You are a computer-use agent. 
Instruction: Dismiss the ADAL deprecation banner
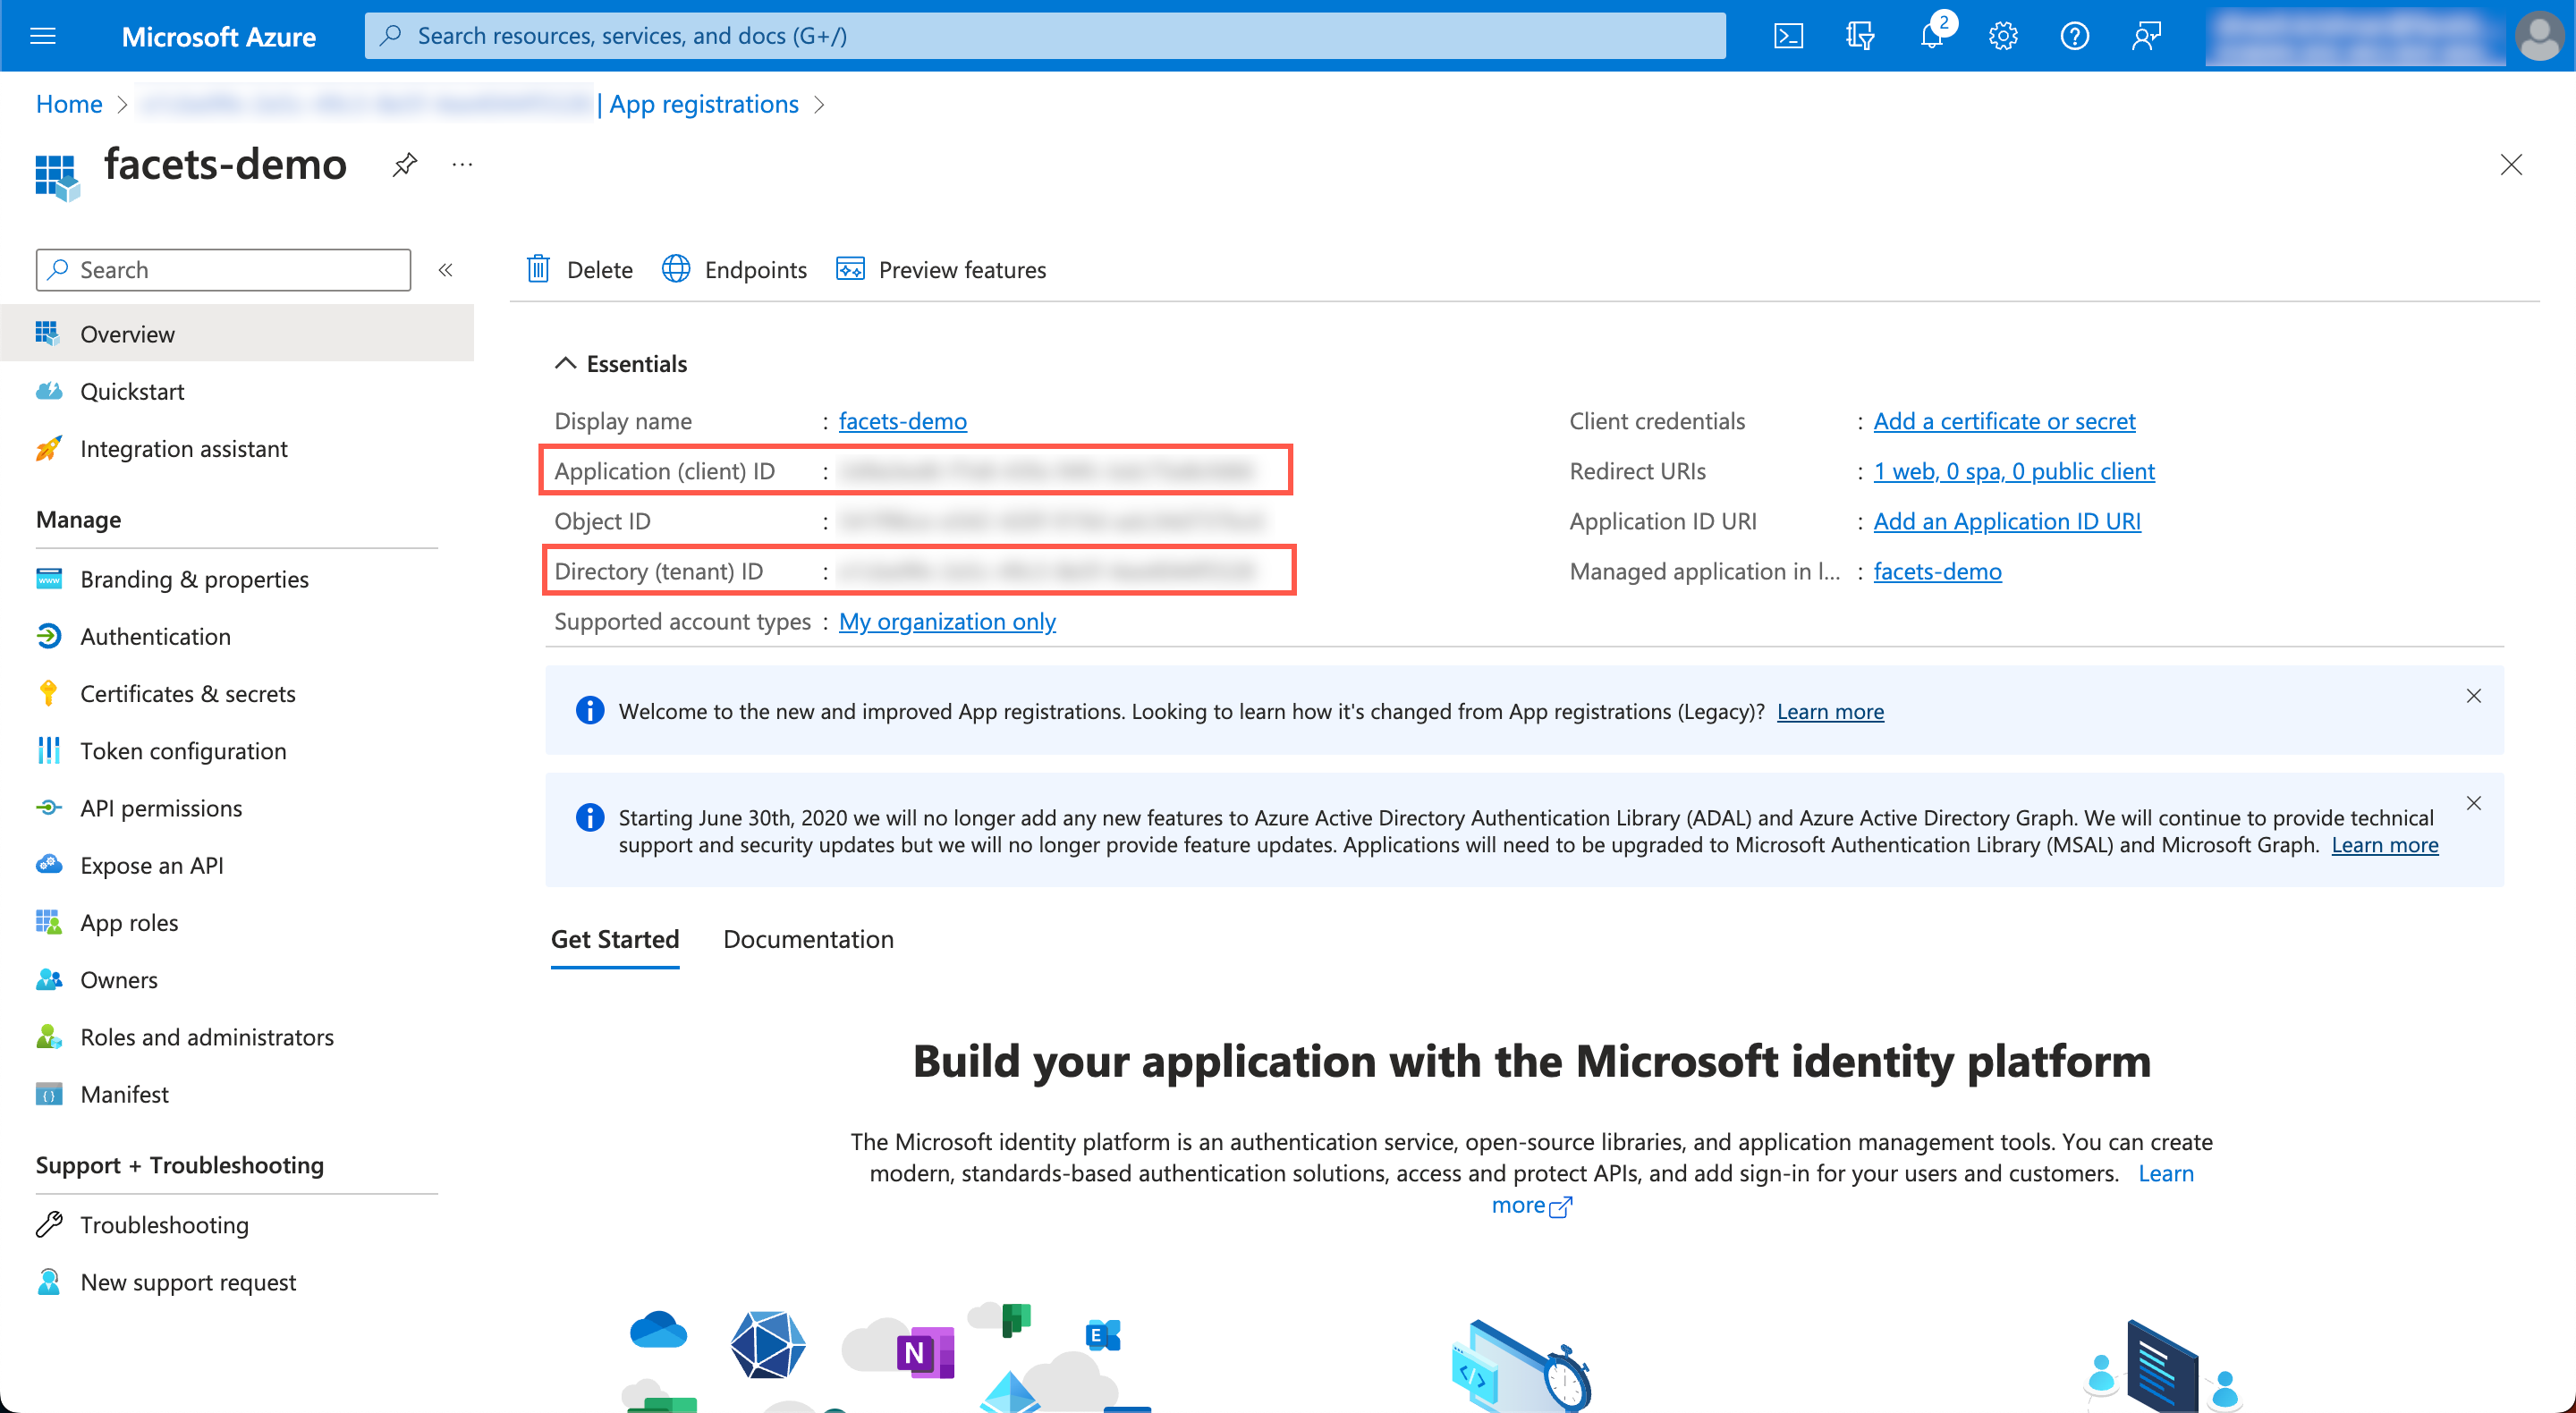pyautogui.click(x=2473, y=803)
